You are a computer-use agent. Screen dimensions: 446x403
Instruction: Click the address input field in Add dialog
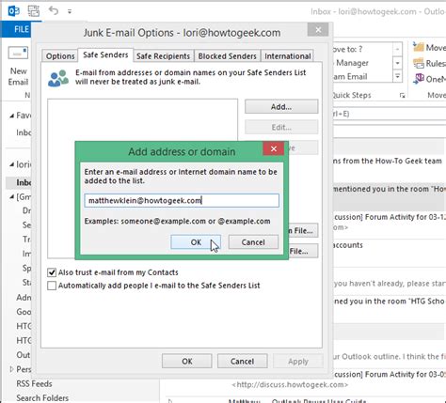tap(182, 200)
